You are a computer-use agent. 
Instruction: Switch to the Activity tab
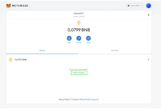click(115, 50)
